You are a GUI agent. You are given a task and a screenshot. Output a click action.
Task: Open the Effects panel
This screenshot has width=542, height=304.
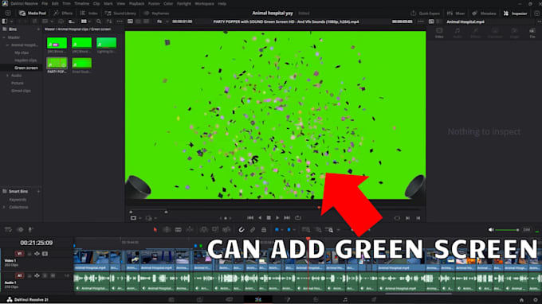(63, 13)
